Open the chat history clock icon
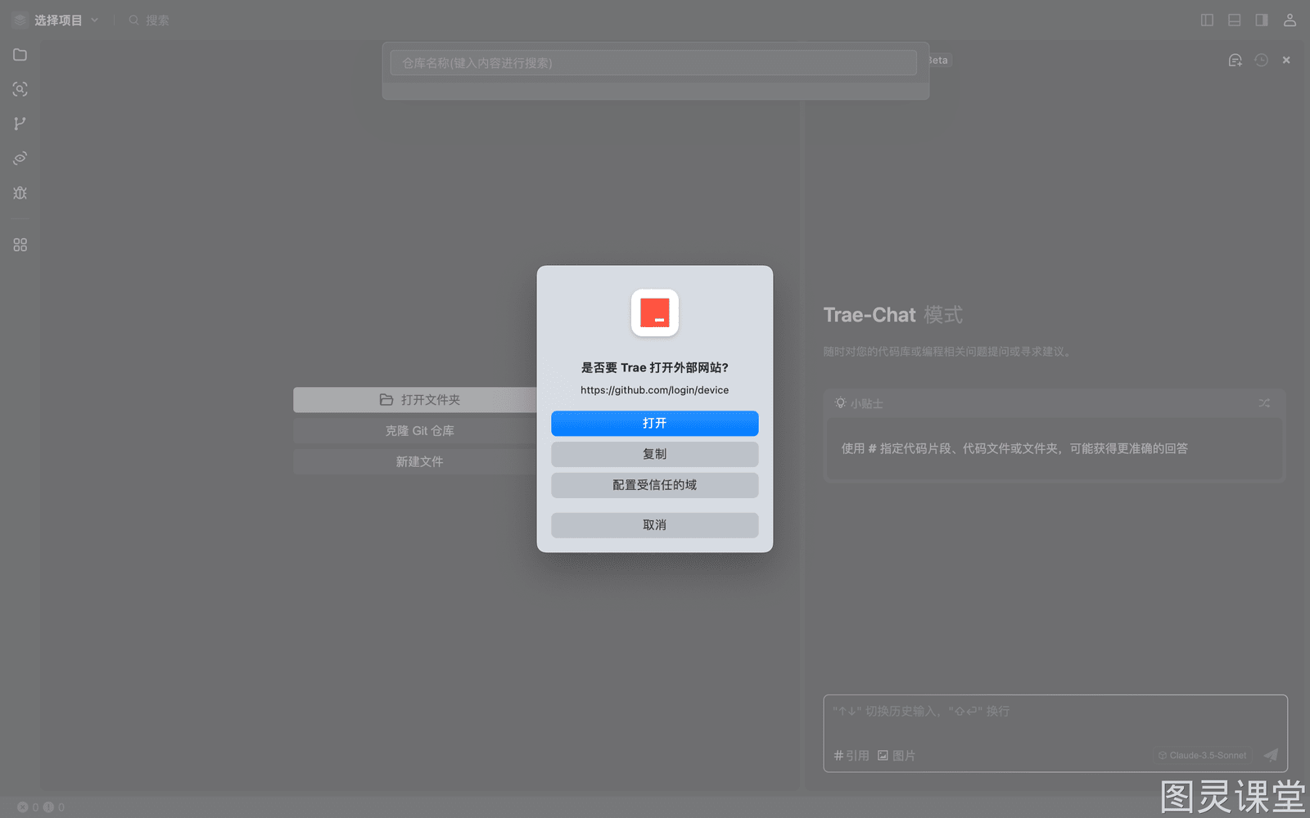This screenshot has height=818, width=1310. pos(1261,60)
